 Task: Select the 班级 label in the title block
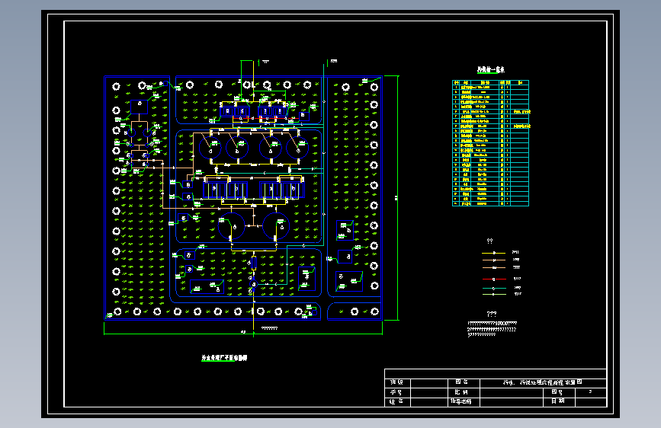[396, 382]
